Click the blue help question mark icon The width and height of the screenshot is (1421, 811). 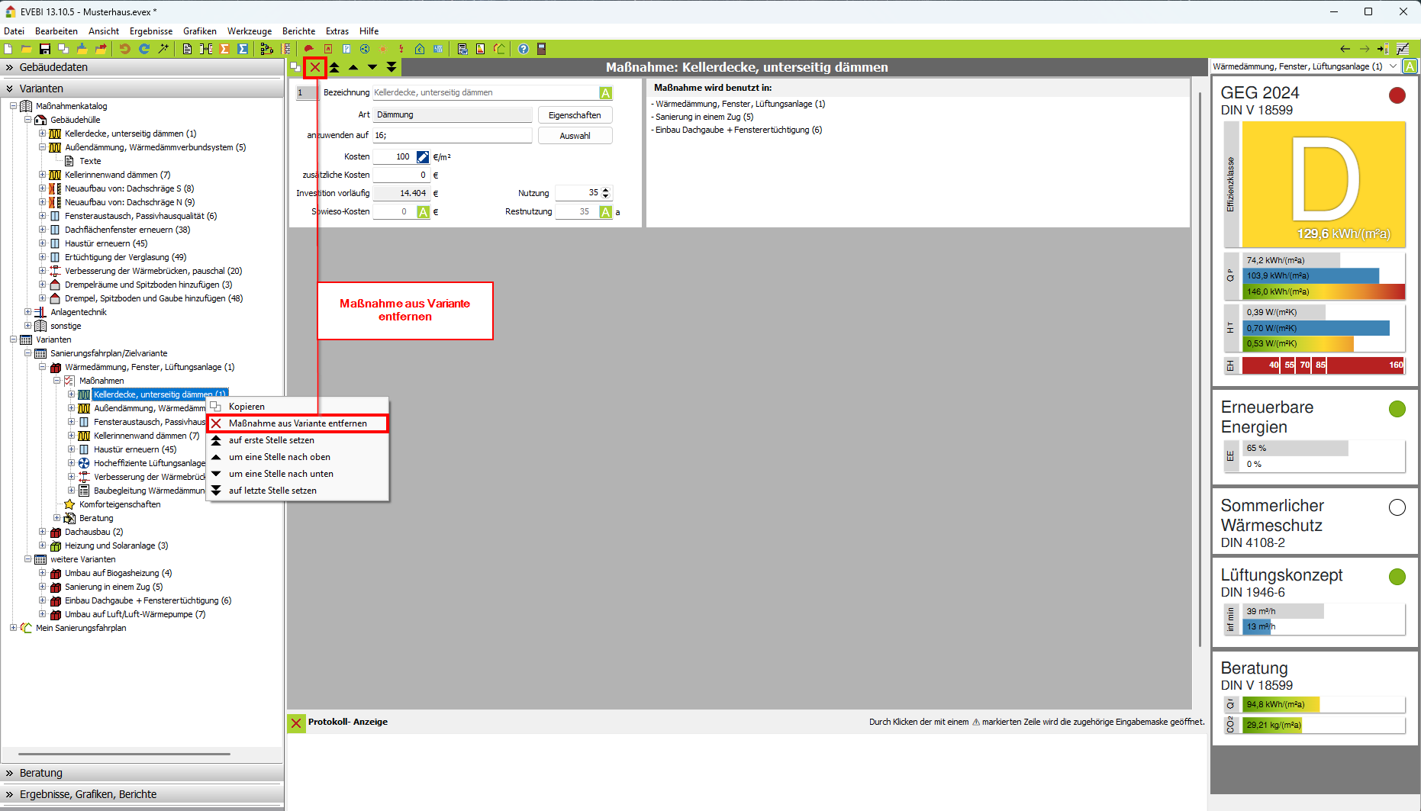[524, 49]
